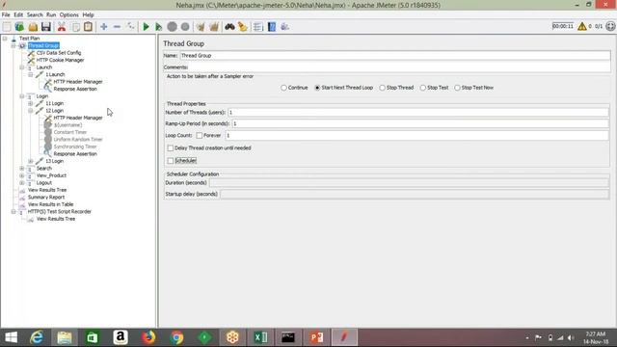Click the rightmost icon in the main toolbar

click(x=285, y=27)
